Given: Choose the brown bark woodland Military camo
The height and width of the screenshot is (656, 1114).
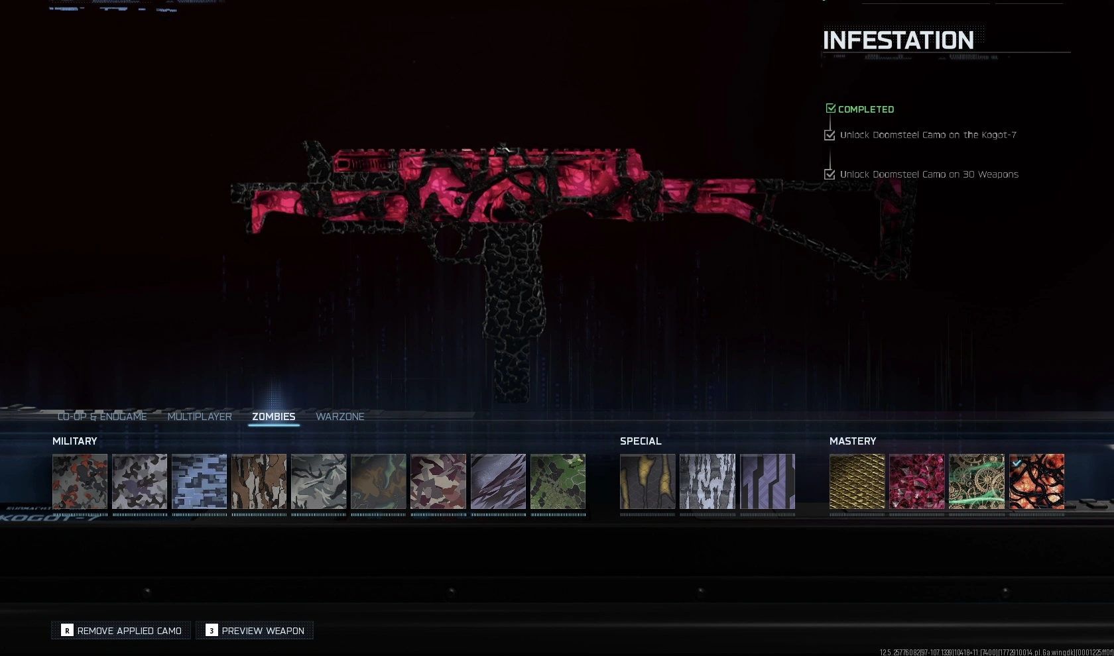Looking at the screenshot, I should [x=259, y=481].
